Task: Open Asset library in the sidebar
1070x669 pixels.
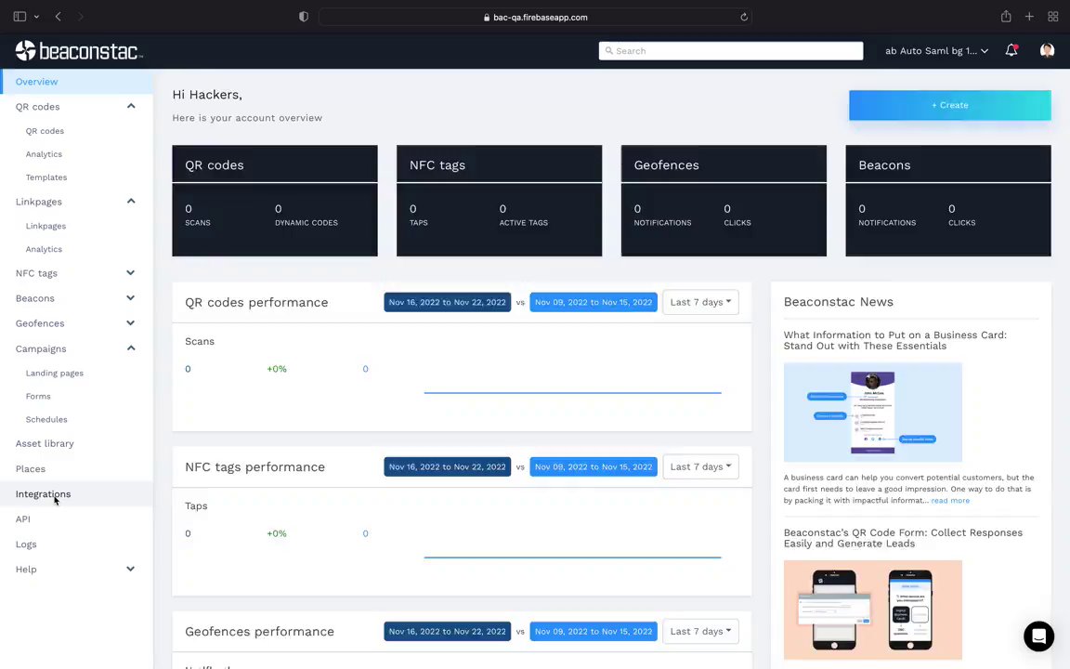Action: tap(45, 444)
